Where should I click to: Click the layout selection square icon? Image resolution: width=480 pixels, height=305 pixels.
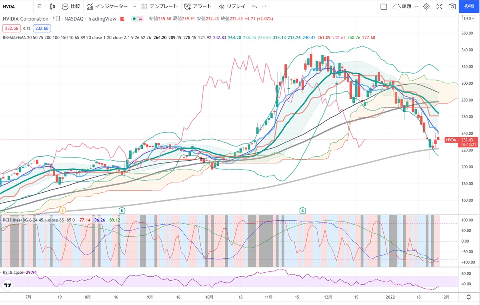point(384,6)
